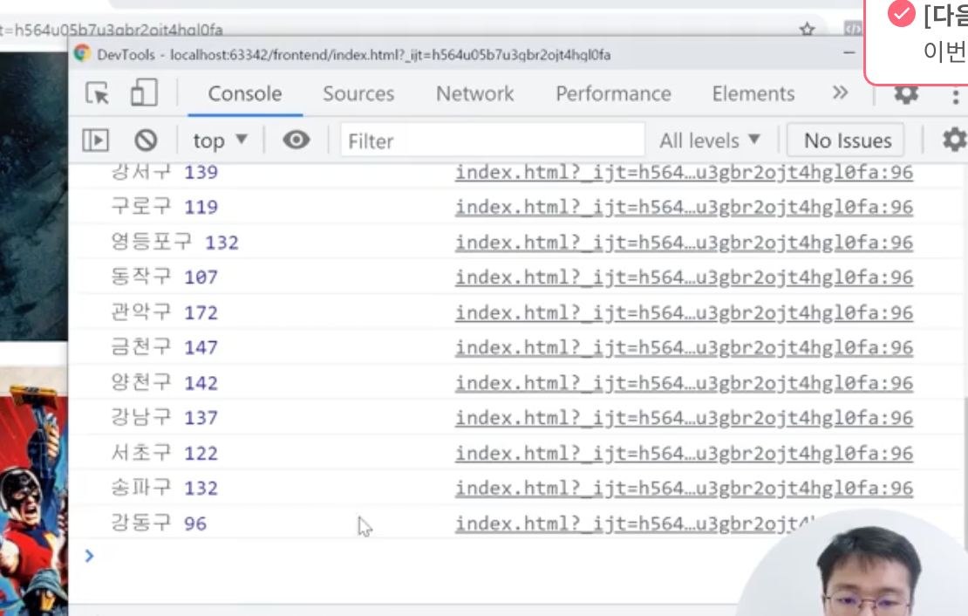Select the 송파구 132 log text
Screen dimensions: 968x616
164,488
